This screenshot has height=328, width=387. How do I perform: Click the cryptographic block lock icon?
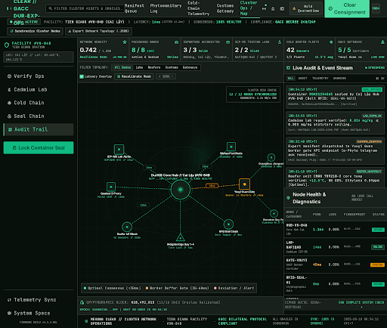click(x=82, y=302)
